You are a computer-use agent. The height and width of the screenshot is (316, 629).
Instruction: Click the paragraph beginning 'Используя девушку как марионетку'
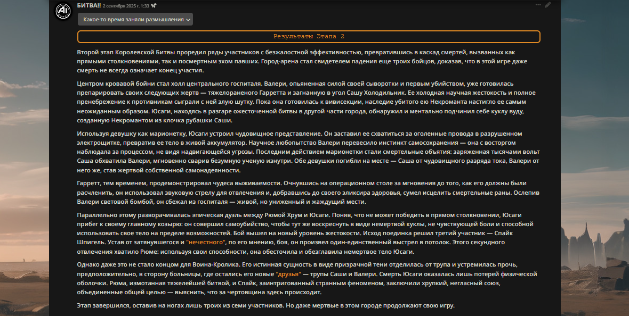click(308, 152)
